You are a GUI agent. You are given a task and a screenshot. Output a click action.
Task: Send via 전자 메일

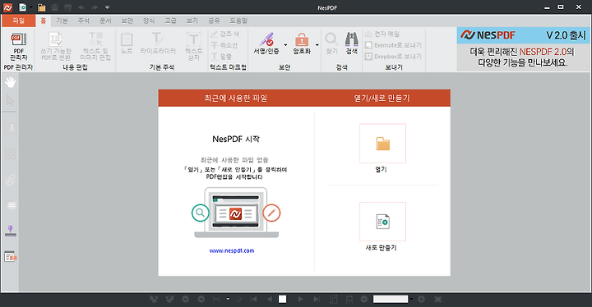pos(382,34)
